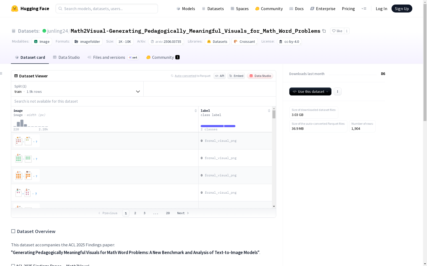Click the Log In link
The height and width of the screenshot is (266, 427).
(x=381, y=9)
